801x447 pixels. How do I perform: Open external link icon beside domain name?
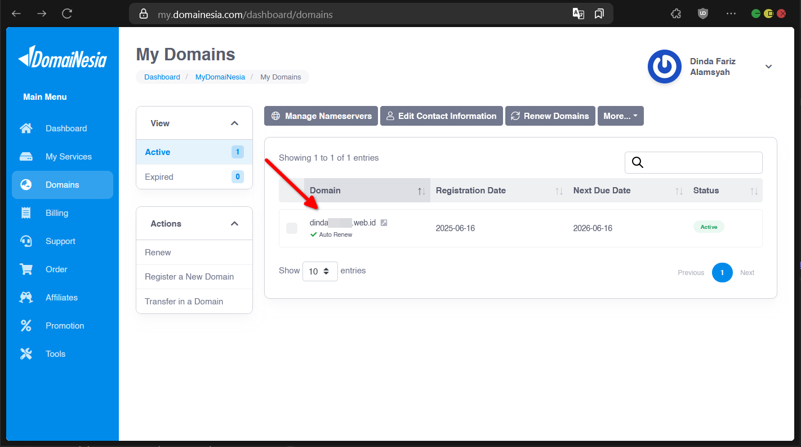click(x=384, y=223)
